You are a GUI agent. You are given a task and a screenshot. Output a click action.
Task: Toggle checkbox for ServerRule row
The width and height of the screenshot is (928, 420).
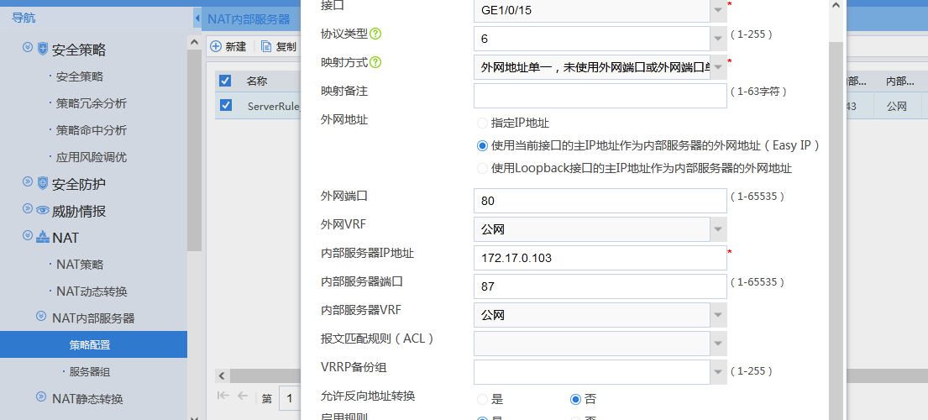point(225,105)
